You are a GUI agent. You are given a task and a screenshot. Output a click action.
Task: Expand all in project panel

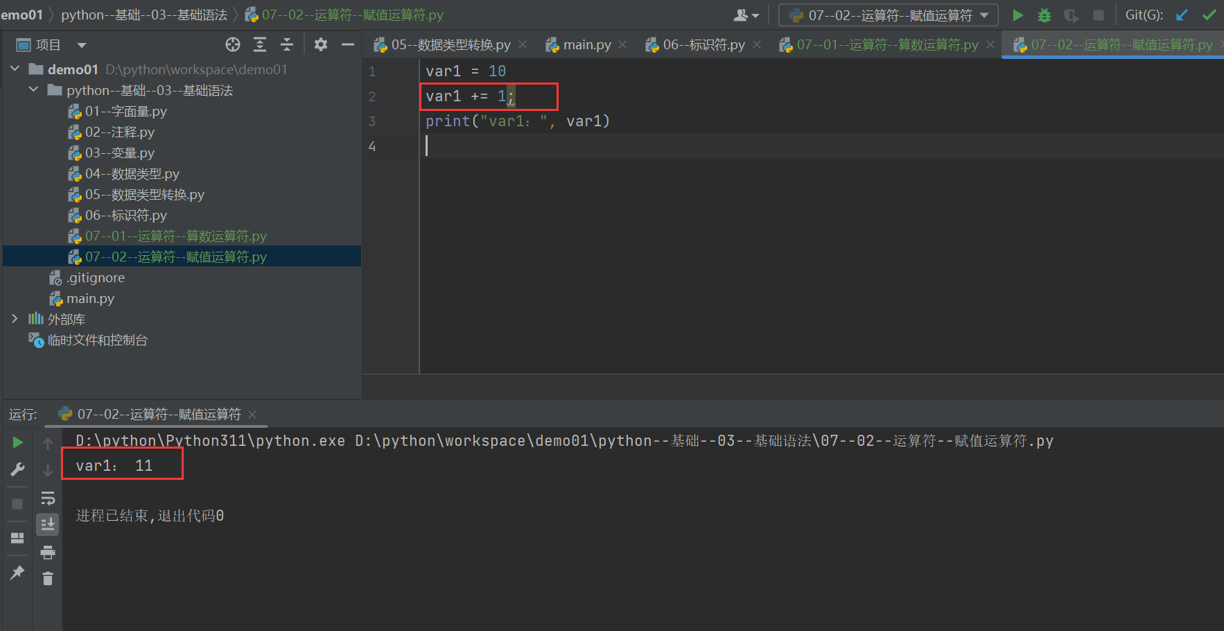pos(260,45)
